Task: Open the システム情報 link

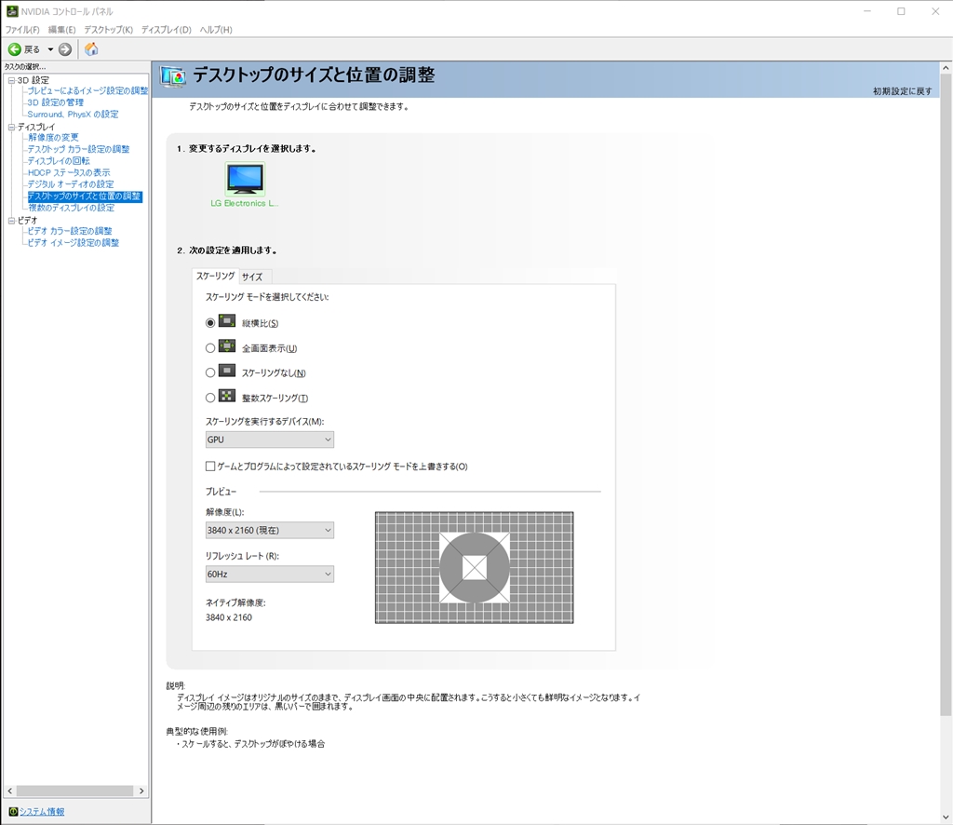Action: tap(42, 812)
